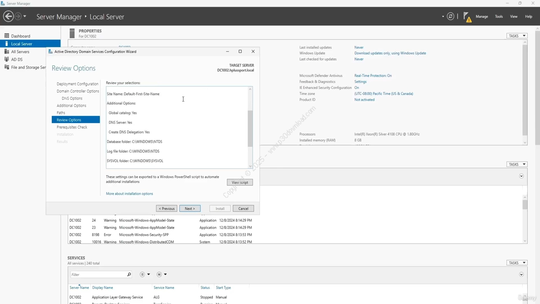Viewport: 540px width, 304px height.
Task: Open the services saved queries dropdown icon
Action: pyautogui.click(x=162, y=274)
